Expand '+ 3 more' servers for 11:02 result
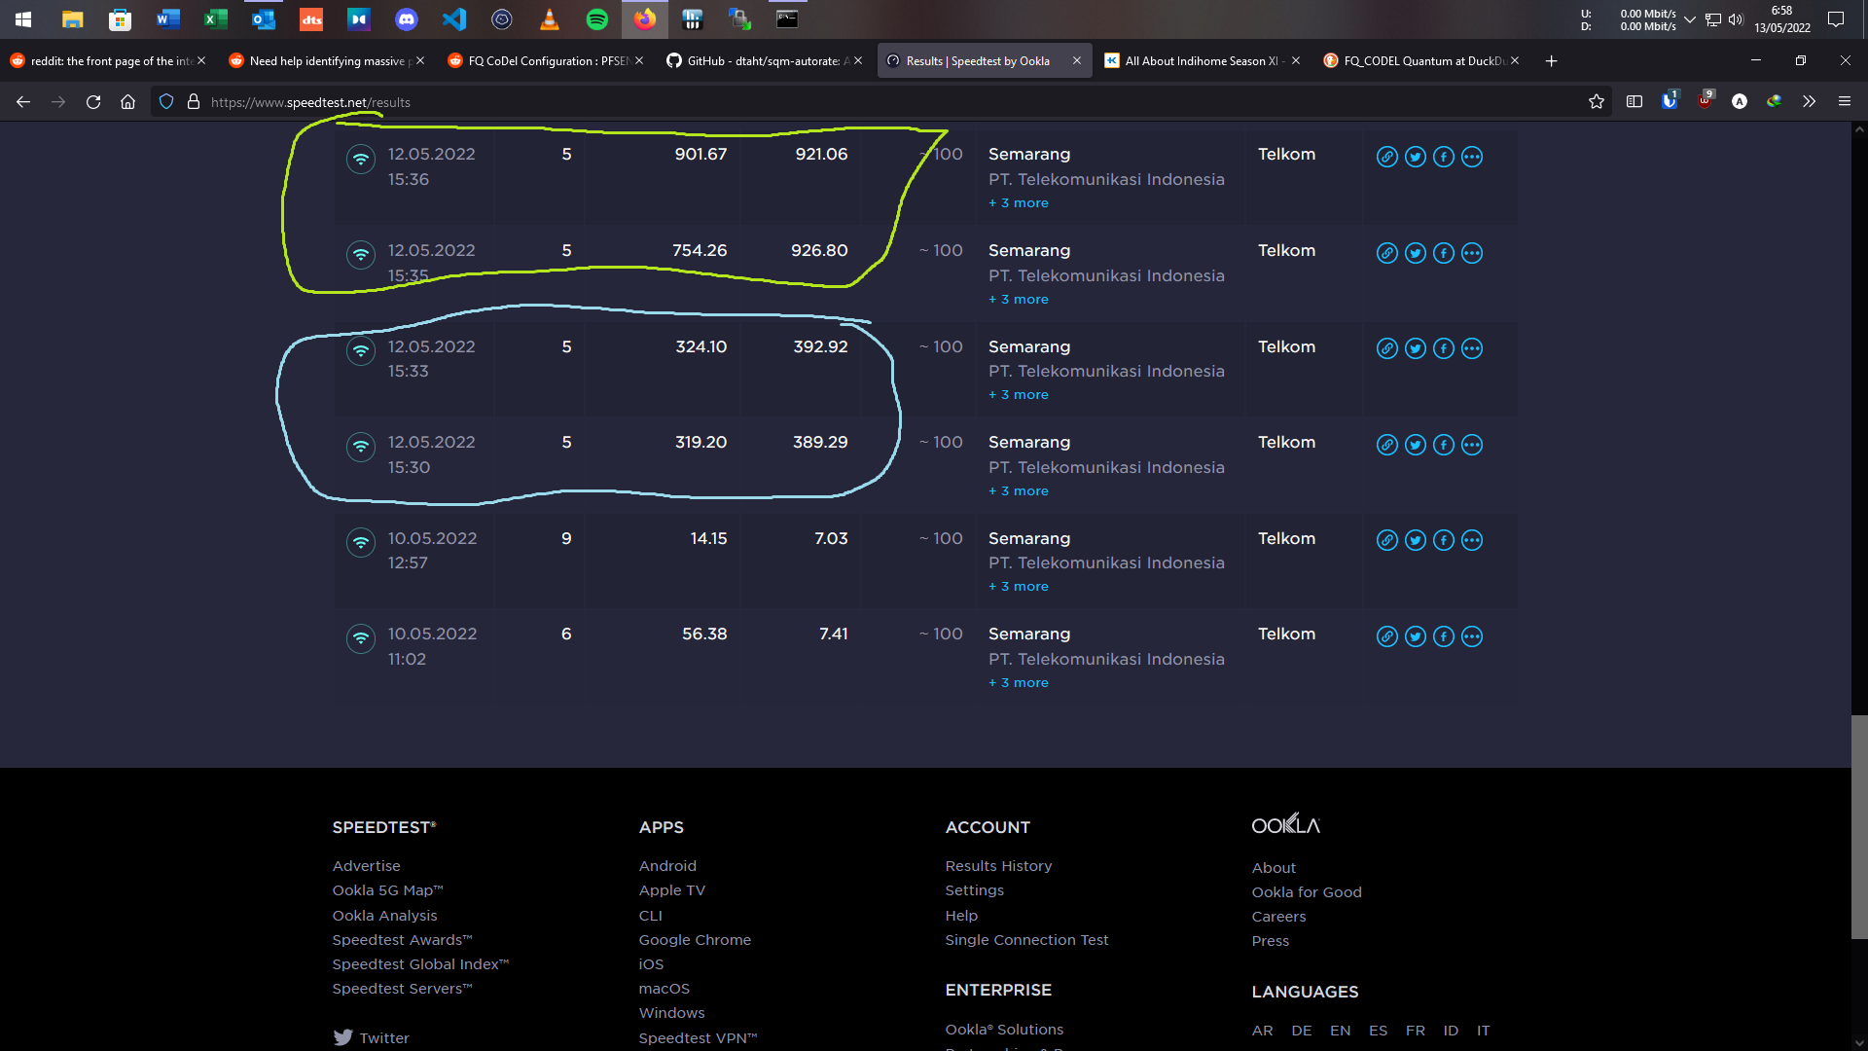The width and height of the screenshot is (1868, 1051). [x=1019, y=683]
